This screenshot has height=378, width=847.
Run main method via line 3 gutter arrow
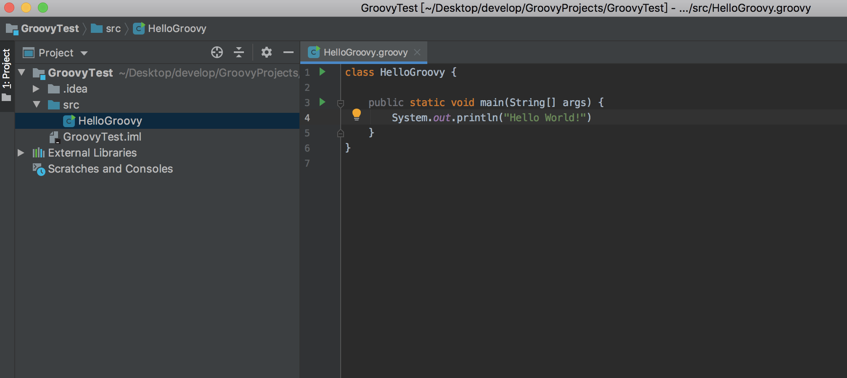pos(323,102)
